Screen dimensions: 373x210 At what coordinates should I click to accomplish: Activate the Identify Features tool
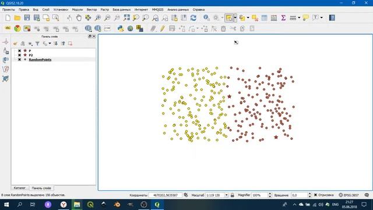(206, 18)
